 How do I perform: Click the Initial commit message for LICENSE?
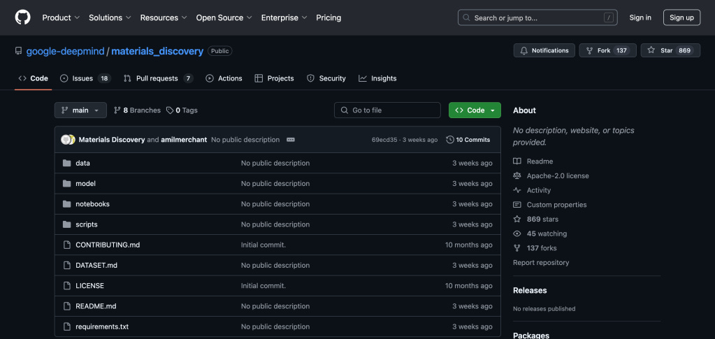(x=263, y=286)
